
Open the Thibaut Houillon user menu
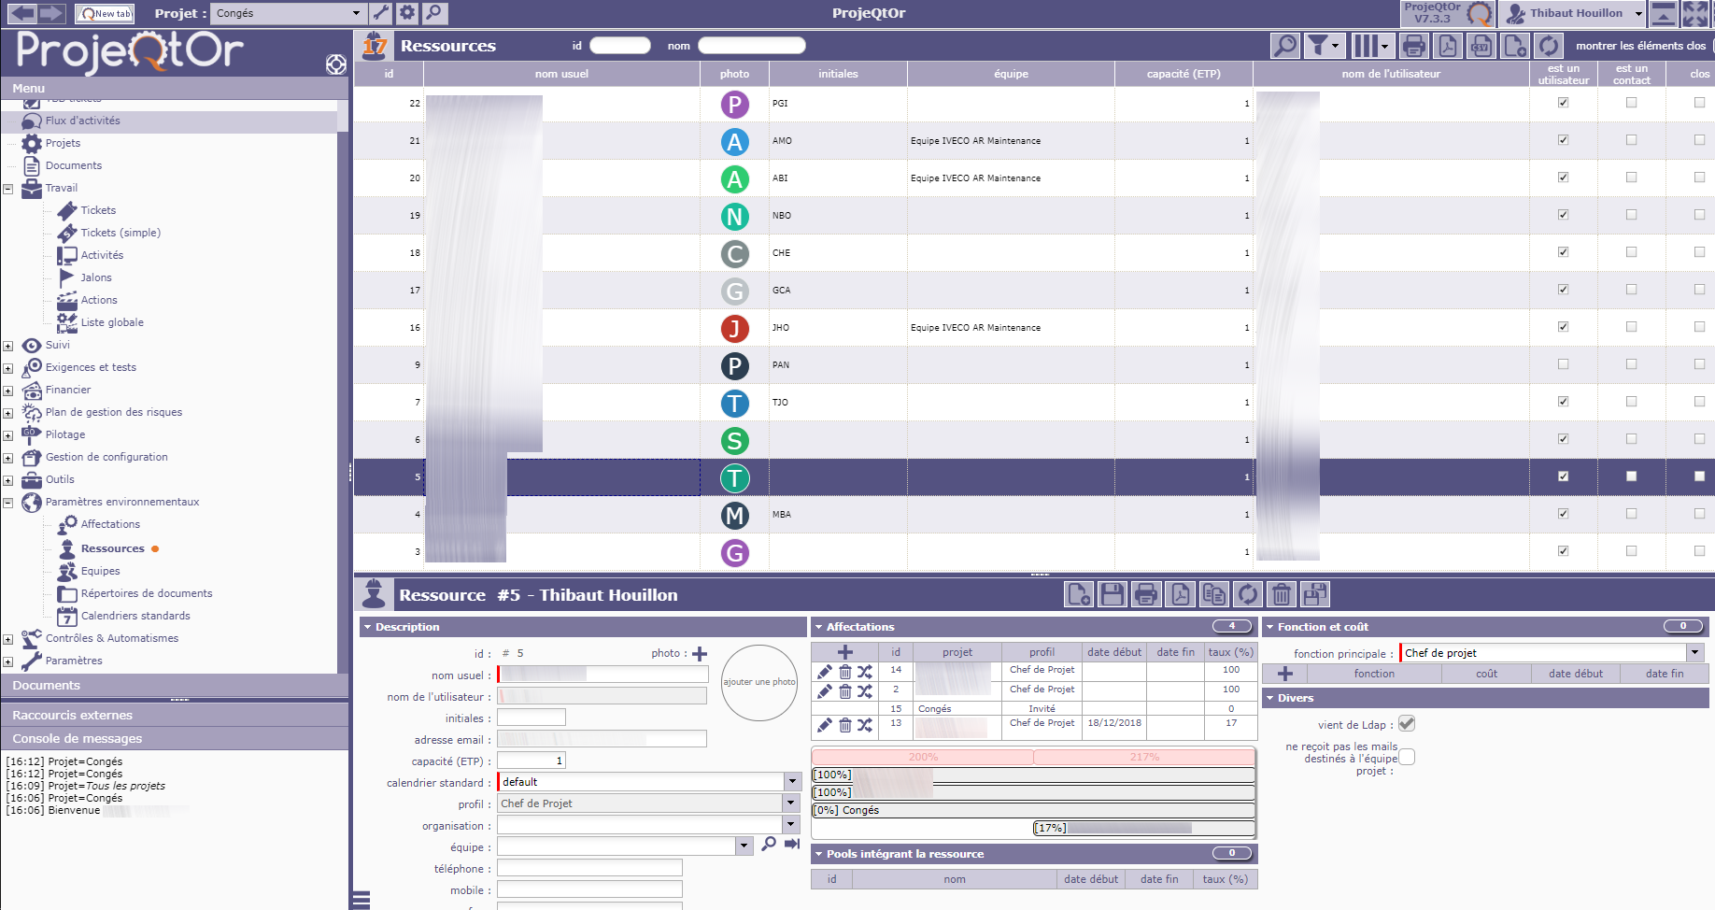(1575, 13)
